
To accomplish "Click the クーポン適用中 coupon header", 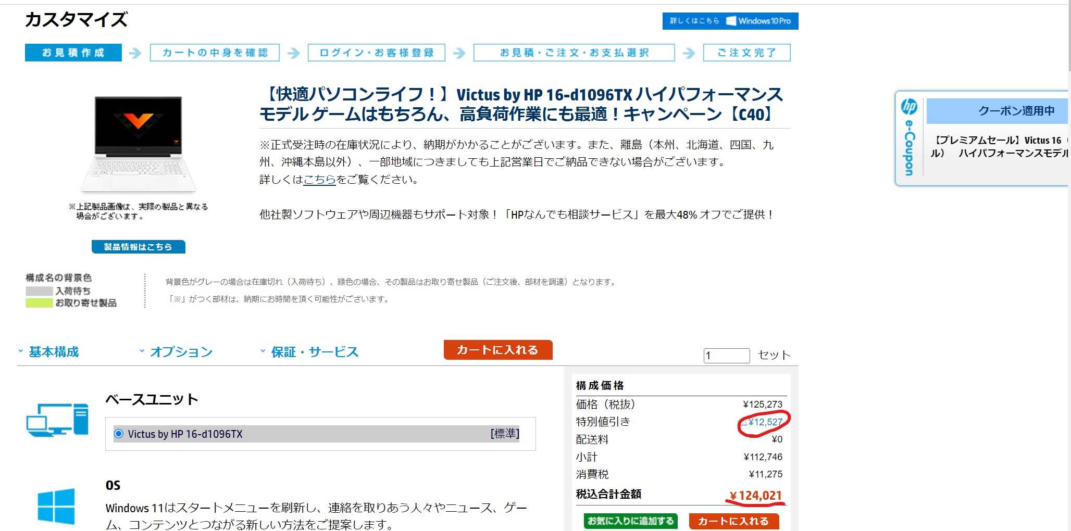I will 997,111.
